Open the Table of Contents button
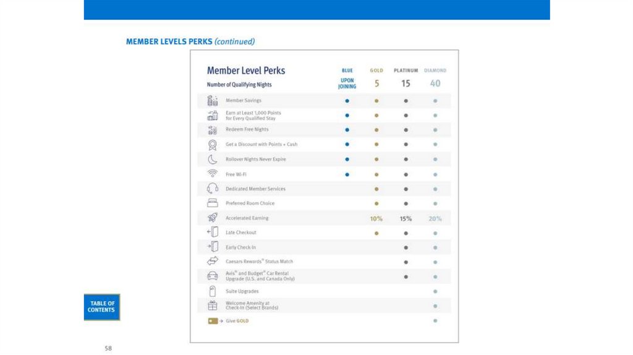633x355 pixels. click(x=101, y=307)
